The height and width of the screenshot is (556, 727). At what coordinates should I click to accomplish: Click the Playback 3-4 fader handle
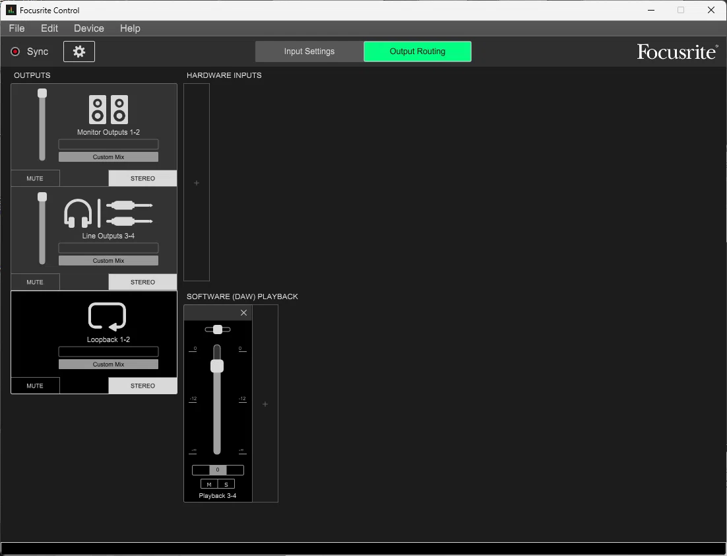click(217, 366)
